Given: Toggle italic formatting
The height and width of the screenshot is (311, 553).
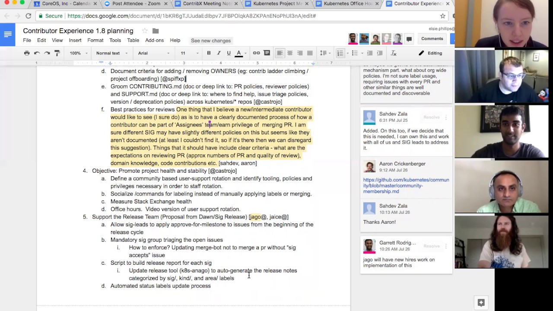Looking at the screenshot, I should click(x=219, y=53).
